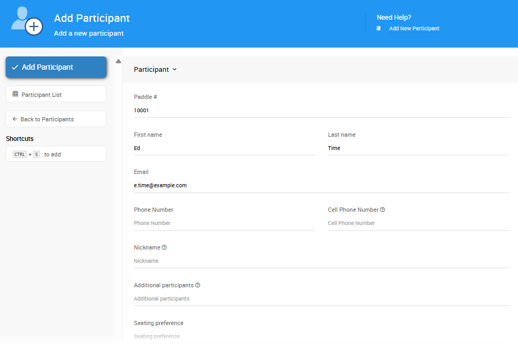
Task: Click the add participant avatar icon
Action: [x=27, y=21]
